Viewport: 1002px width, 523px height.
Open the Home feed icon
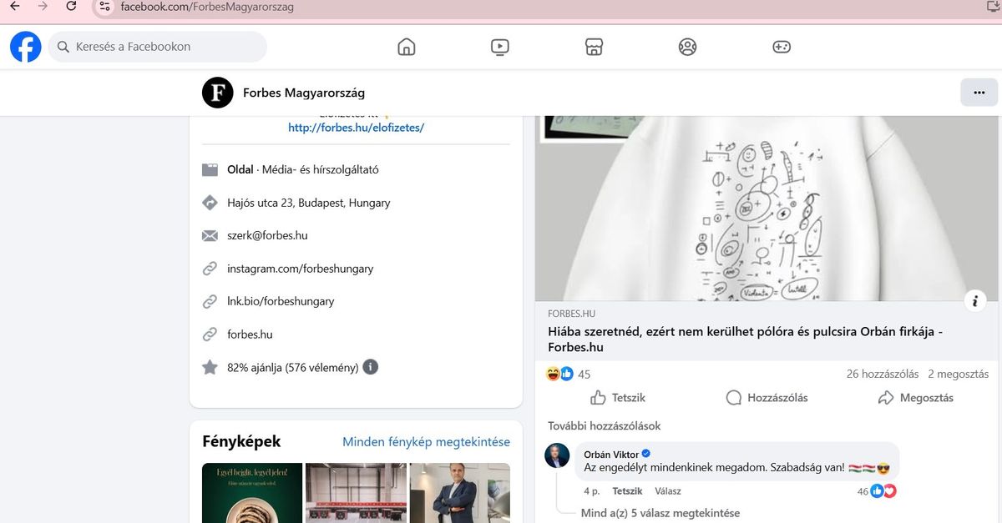coord(407,47)
